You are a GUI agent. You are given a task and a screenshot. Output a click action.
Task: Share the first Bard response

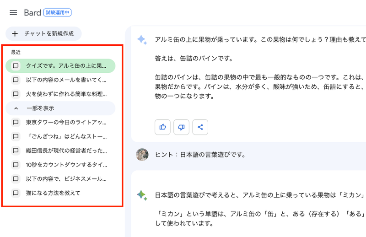pyautogui.click(x=200, y=127)
